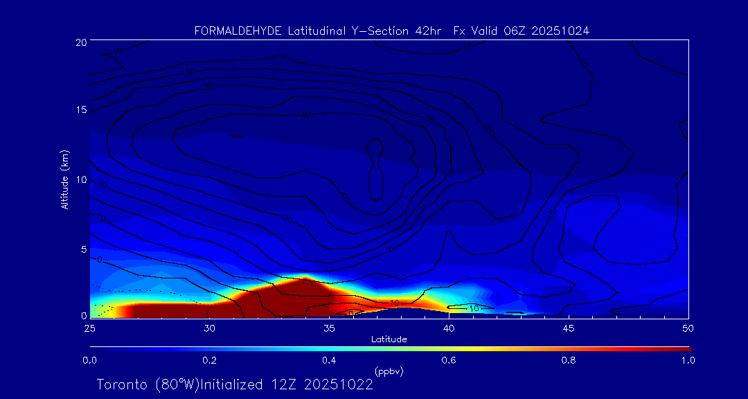Image resolution: width=748 pixels, height=399 pixels.
Task: Click the 'Altitude (km)' vertical axis label
Action: coord(65,179)
